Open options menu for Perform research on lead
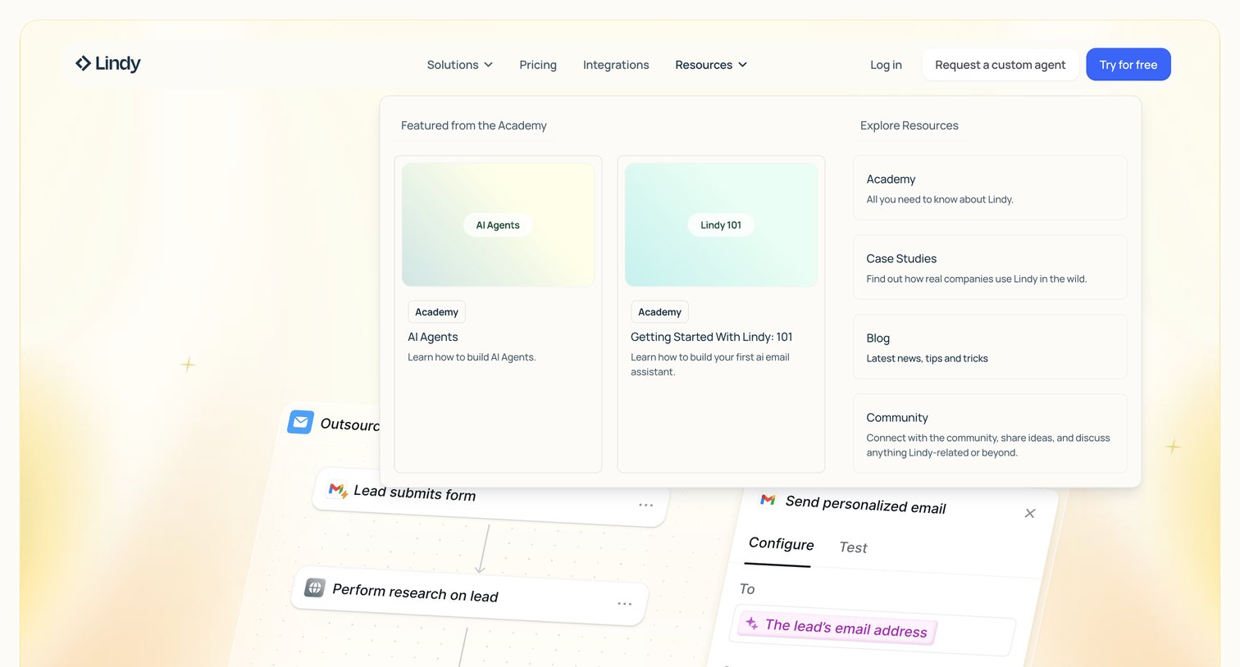 (x=624, y=604)
